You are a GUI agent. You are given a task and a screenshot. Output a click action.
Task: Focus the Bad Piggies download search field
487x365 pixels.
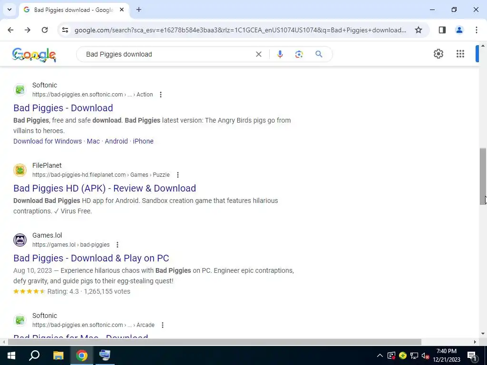[x=168, y=54]
